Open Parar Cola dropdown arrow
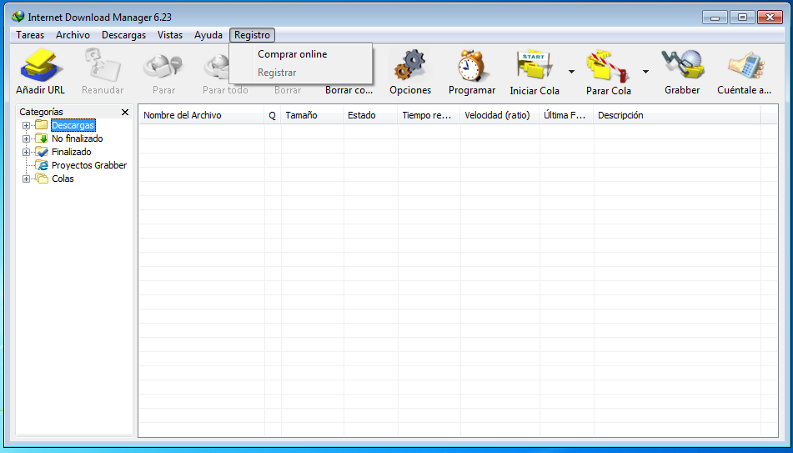The width and height of the screenshot is (793, 453). click(646, 72)
